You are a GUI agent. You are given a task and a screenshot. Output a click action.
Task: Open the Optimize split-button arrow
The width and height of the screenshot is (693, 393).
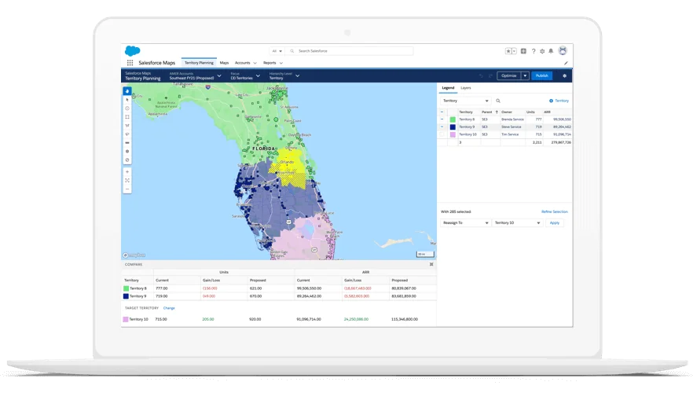click(x=525, y=76)
